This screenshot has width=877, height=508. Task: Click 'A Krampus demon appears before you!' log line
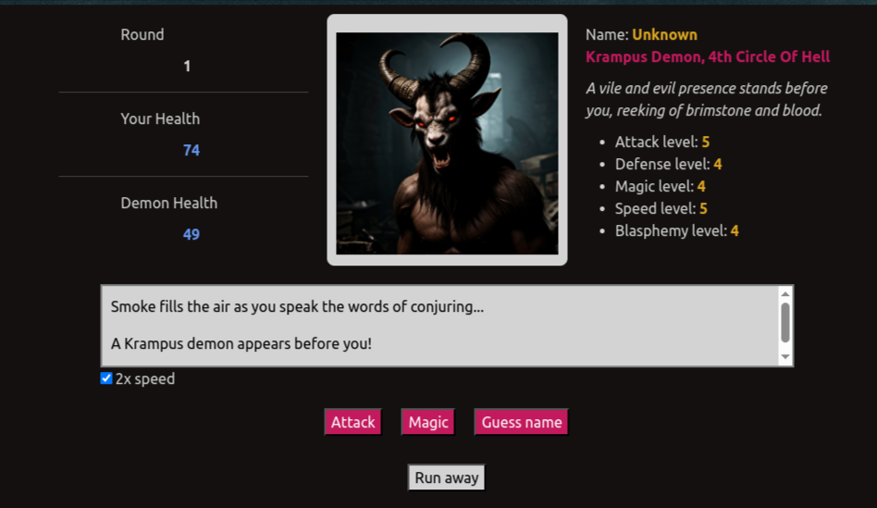pyautogui.click(x=241, y=343)
